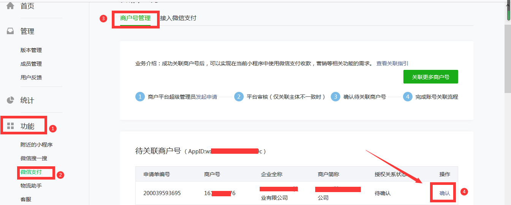Select 微信支付 in the sidebar
Screen dimensions: 511x205
[31, 172]
